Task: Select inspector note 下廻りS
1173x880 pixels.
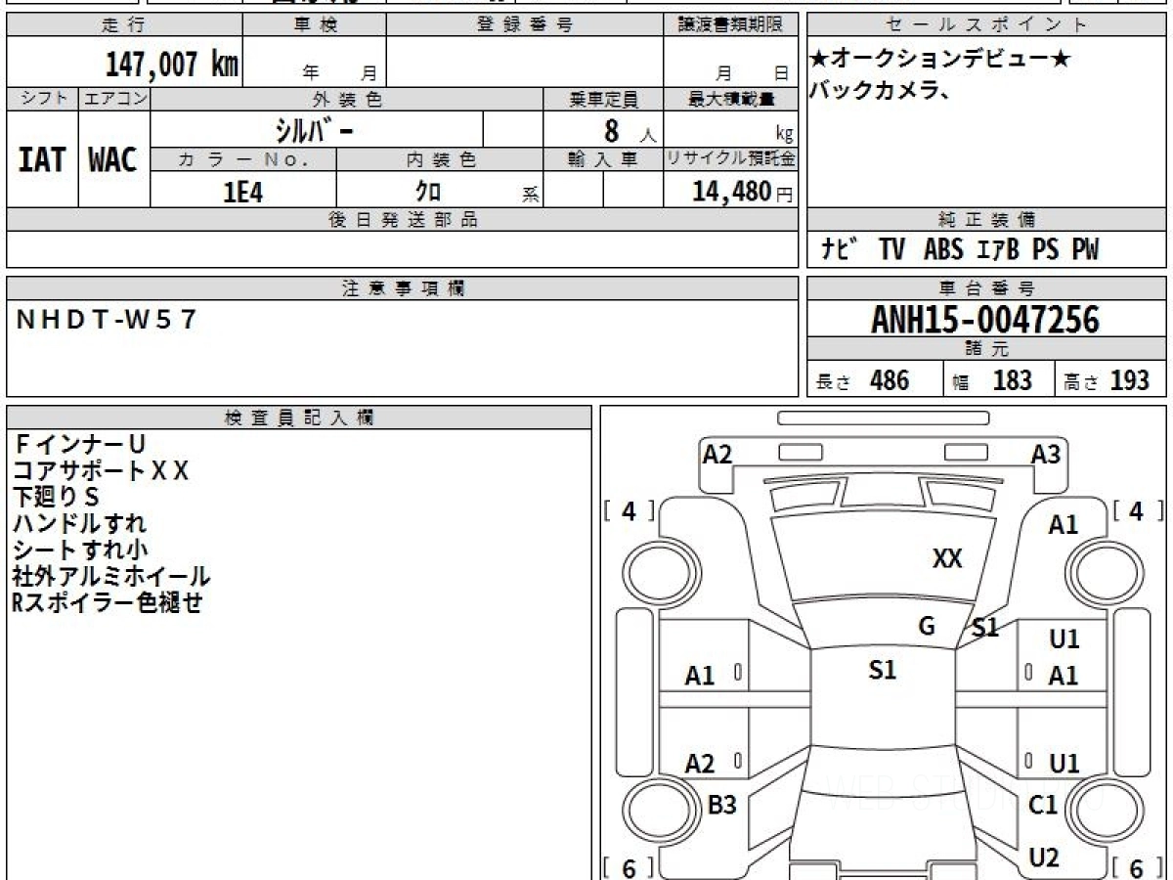Action: tap(57, 498)
